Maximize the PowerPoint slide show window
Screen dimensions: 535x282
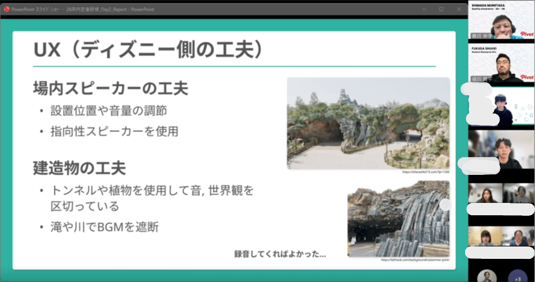[x=441, y=9]
